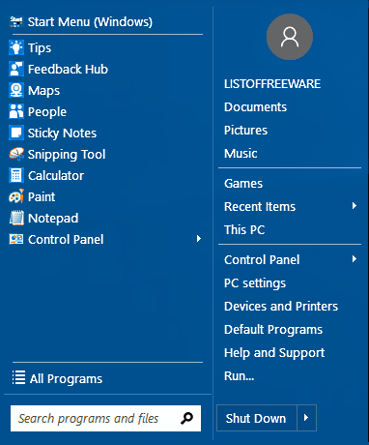Viewport: 369px width, 445px height.
Task: Click the Sticky Notes label
Action: [x=62, y=133]
